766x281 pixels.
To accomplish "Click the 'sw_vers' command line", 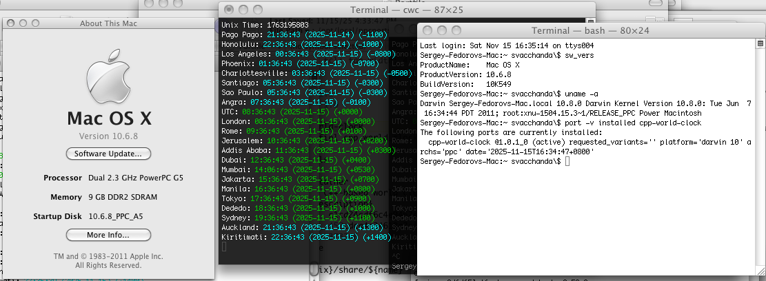I will [507, 55].
